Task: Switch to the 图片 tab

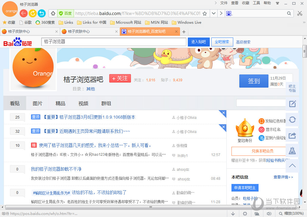Action: click(38, 103)
